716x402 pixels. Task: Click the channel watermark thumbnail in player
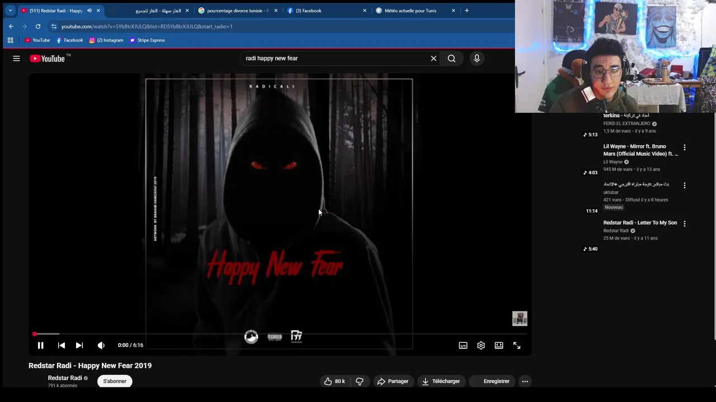(x=520, y=318)
